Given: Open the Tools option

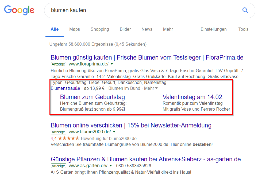Looking at the screenshot, I should click(x=243, y=29).
